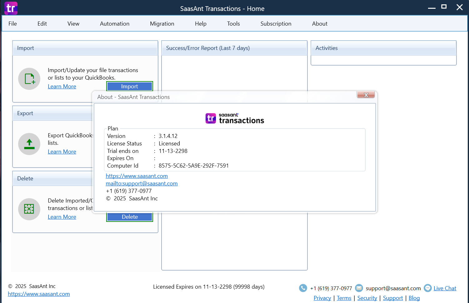Image resolution: width=469 pixels, height=303 pixels.
Task: Click the phone icon in footer
Action: [x=303, y=288]
